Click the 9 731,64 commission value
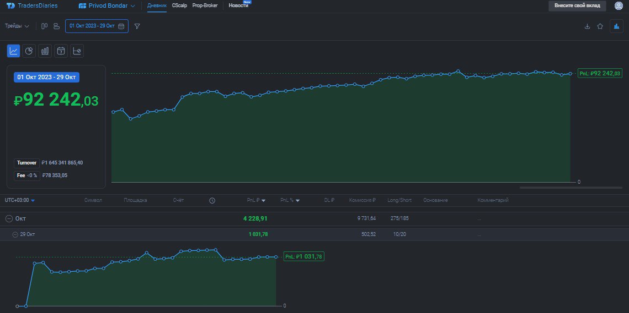Screen dimensions: 629x313 coord(366,218)
